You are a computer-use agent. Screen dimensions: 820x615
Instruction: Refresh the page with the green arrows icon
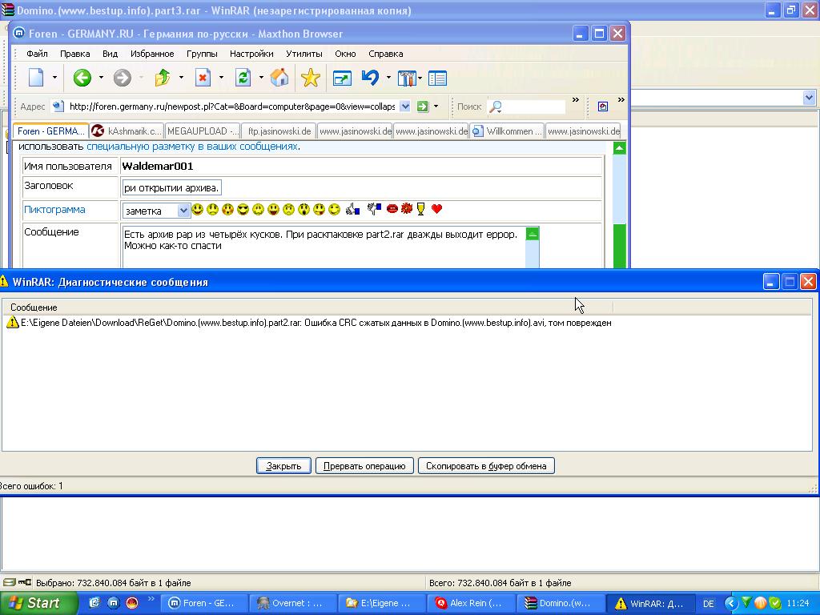point(243,78)
